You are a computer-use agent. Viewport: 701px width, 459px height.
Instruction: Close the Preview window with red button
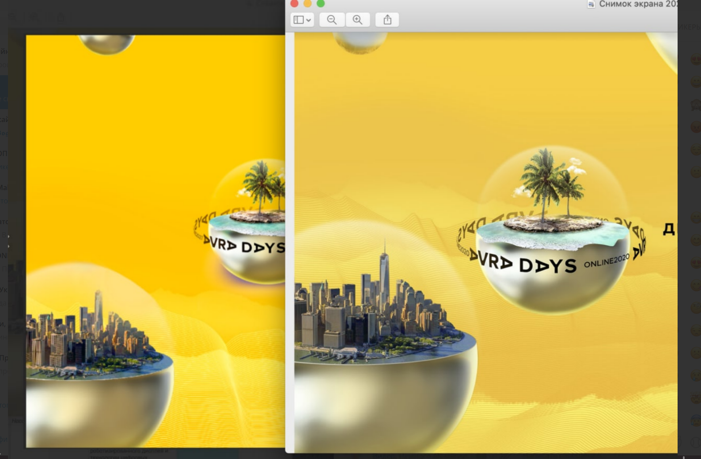click(x=295, y=4)
